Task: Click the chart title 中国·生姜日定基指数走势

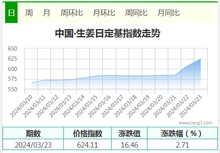Action: tap(108, 34)
